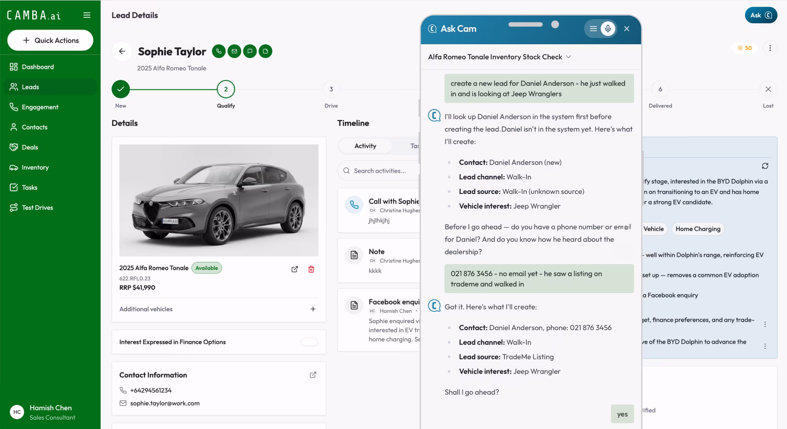Delete the 2025 Alfa Romeo Tonale vehicle
Image resolution: width=787 pixels, height=429 pixels.
click(311, 269)
